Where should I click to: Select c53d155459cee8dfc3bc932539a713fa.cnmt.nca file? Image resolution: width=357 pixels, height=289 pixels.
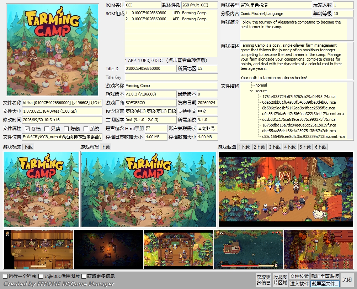click(x=303, y=136)
